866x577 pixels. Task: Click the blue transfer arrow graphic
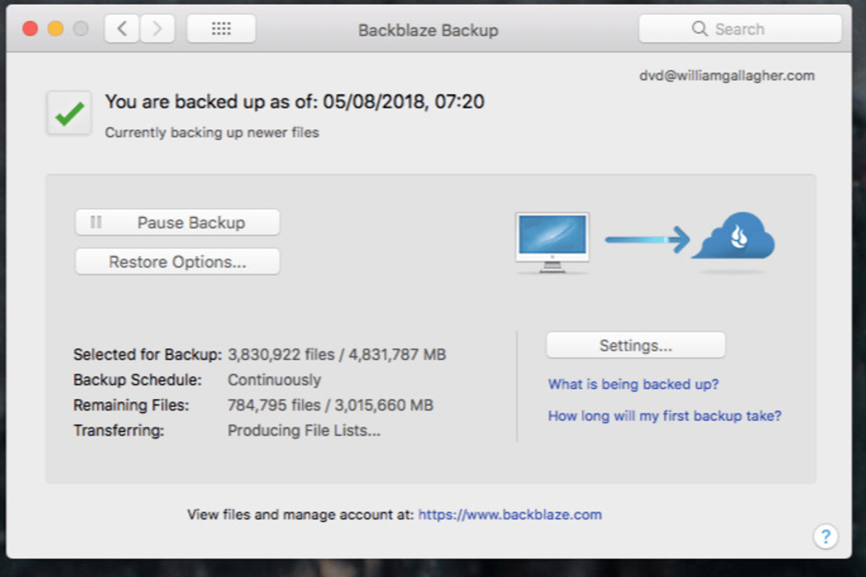click(646, 239)
